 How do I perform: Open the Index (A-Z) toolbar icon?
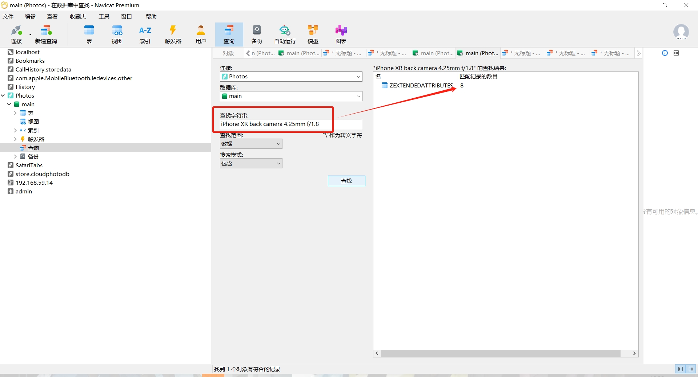[x=145, y=34]
